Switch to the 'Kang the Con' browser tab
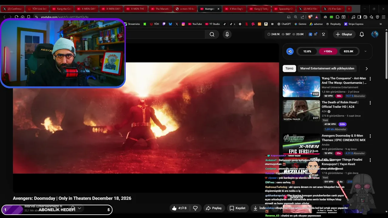The width and height of the screenshot is (388, 218). (x=62, y=9)
